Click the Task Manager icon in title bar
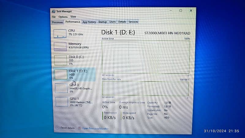The width and height of the screenshot is (245, 138). pos(54,11)
